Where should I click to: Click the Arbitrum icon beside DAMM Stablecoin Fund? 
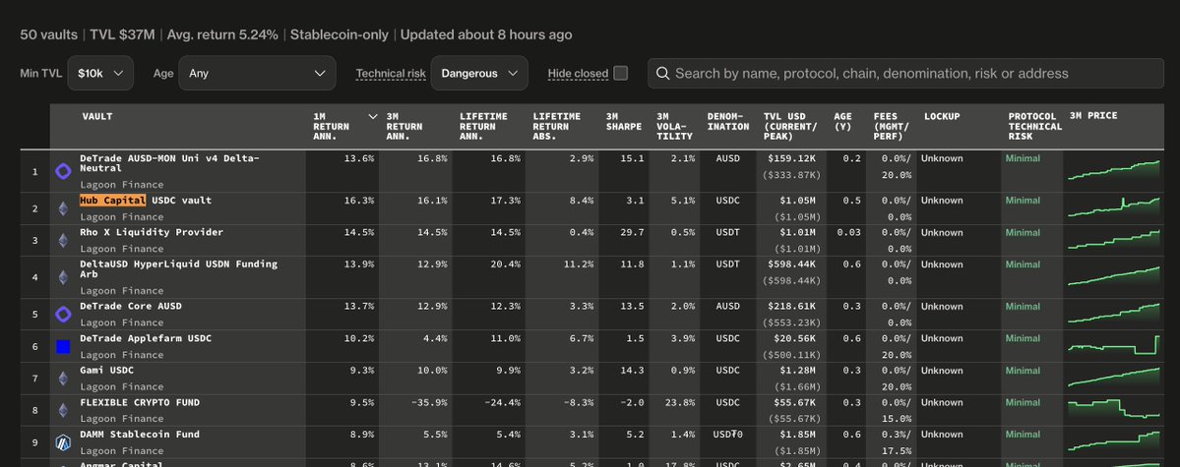point(63,442)
